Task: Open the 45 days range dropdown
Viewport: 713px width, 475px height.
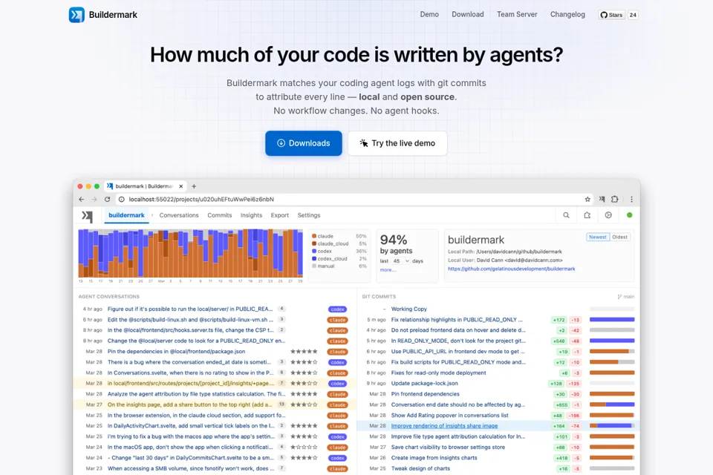Action: (x=401, y=261)
